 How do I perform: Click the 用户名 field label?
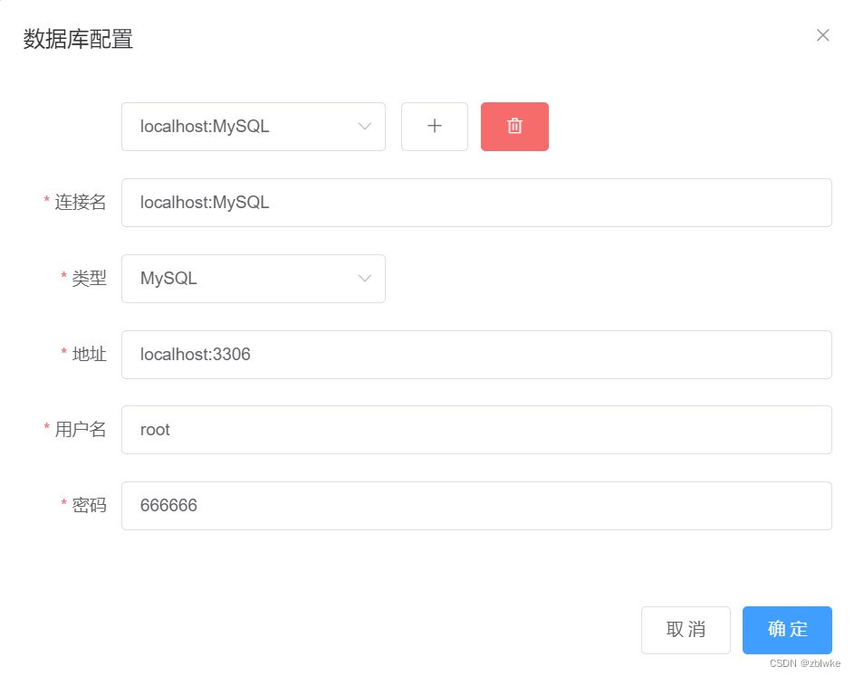(x=80, y=429)
